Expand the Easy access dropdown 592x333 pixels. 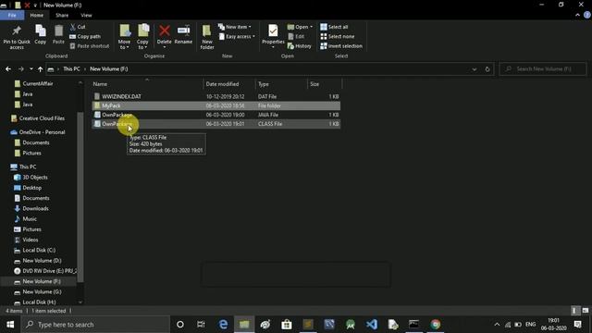[x=237, y=37]
